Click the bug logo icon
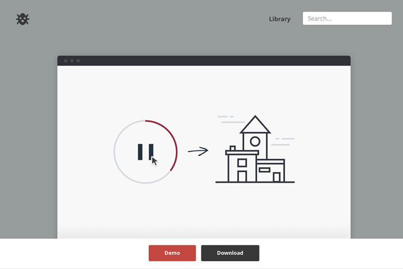Image resolution: width=403 pixels, height=269 pixels. click(23, 19)
